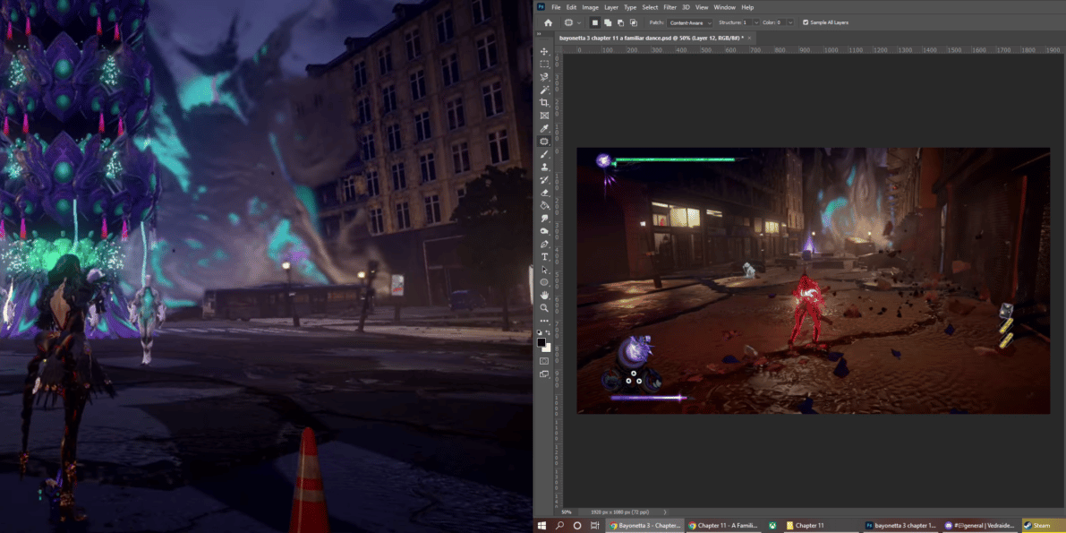Open Steam from the Windows taskbar
This screenshot has height=533, width=1066.
click(1042, 526)
